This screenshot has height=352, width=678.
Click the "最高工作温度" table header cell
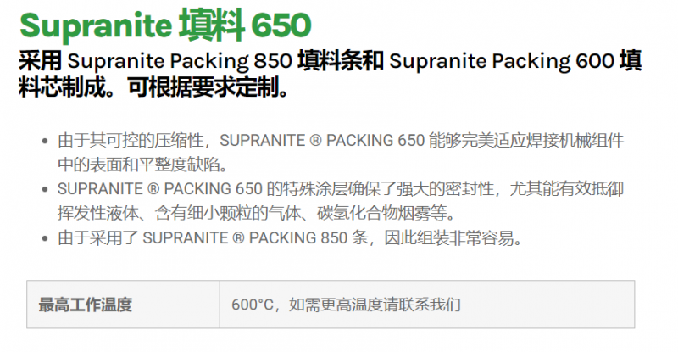[x=85, y=304]
